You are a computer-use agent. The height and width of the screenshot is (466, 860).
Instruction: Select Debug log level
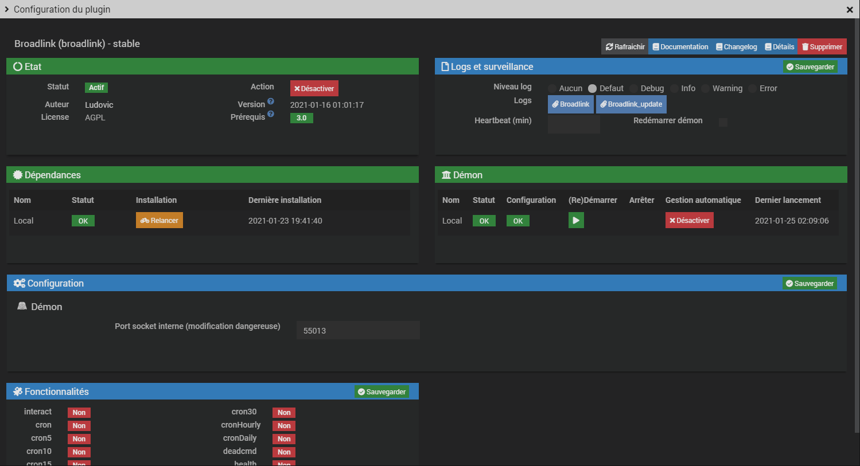[634, 88]
